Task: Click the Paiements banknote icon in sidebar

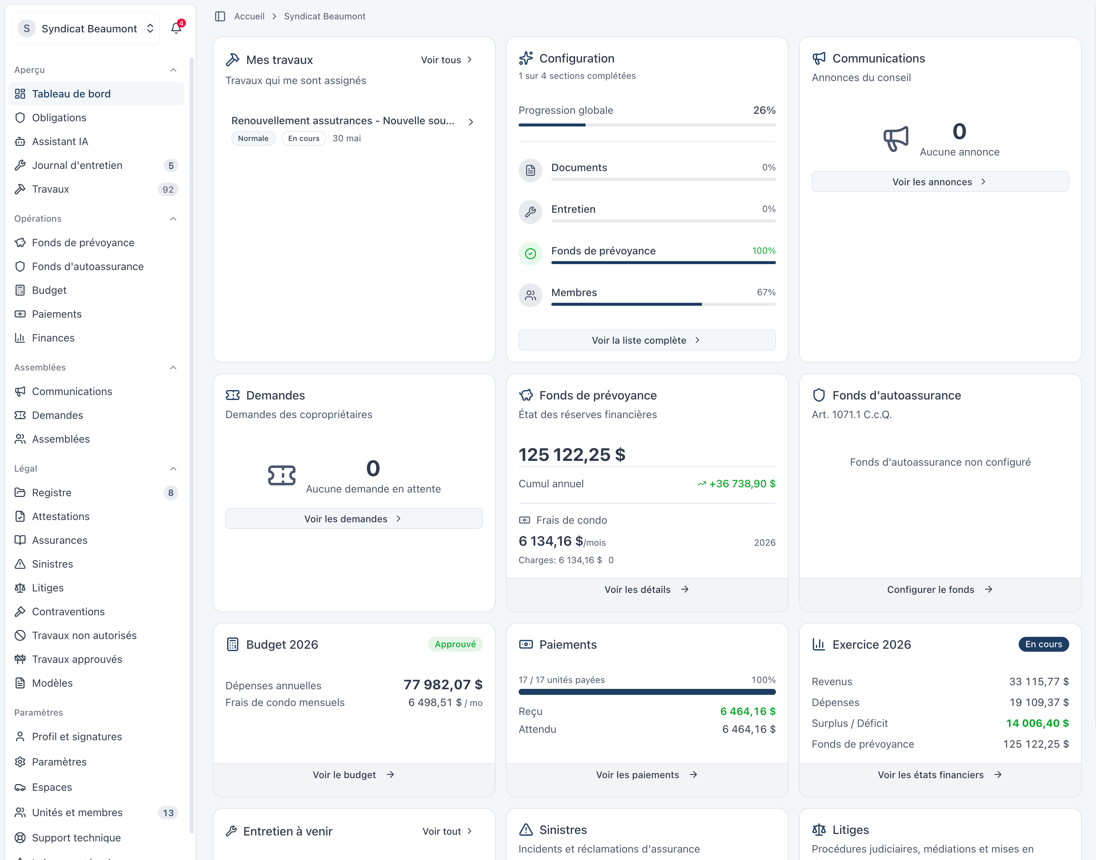Action: pyautogui.click(x=20, y=314)
